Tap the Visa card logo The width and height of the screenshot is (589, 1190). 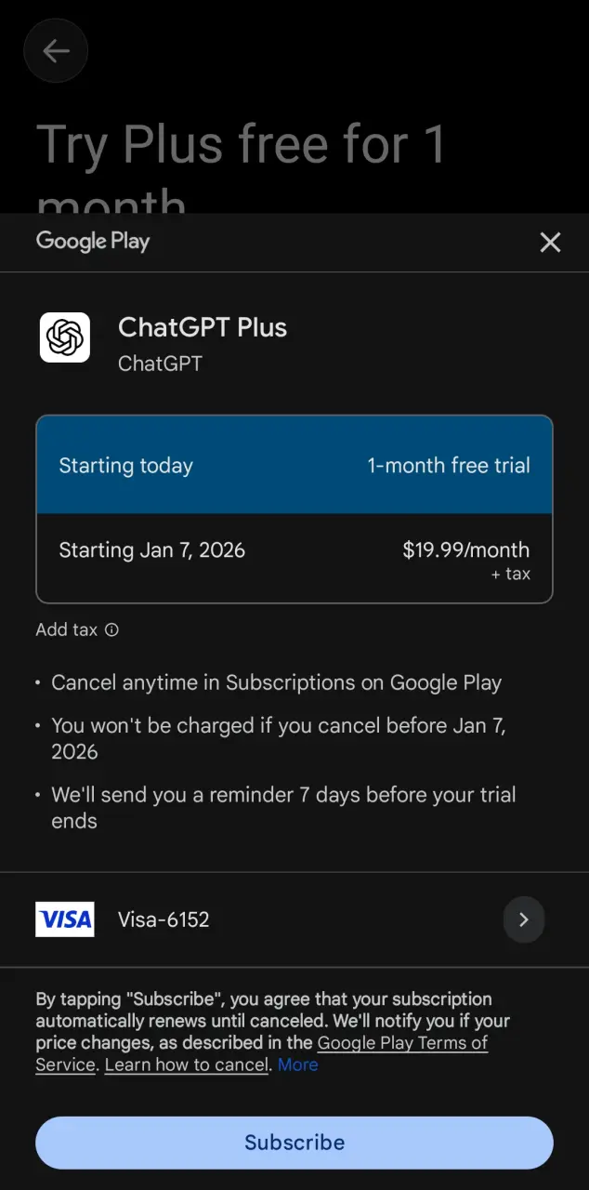[65, 919]
